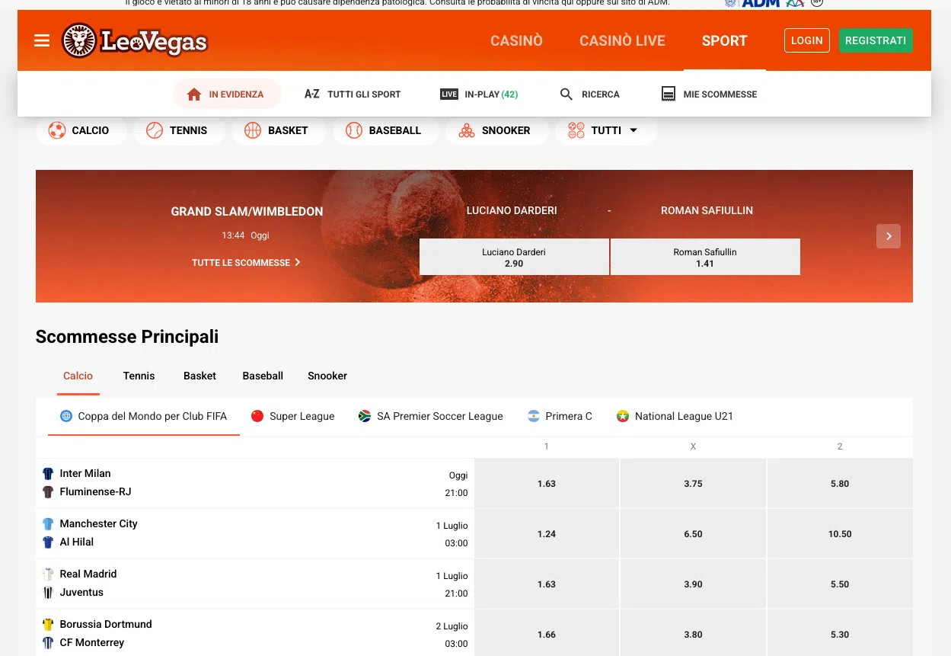Select draw odds 6.50 for City match
The height and width of the screenshot is (656, 951).
tap(693, 533)
